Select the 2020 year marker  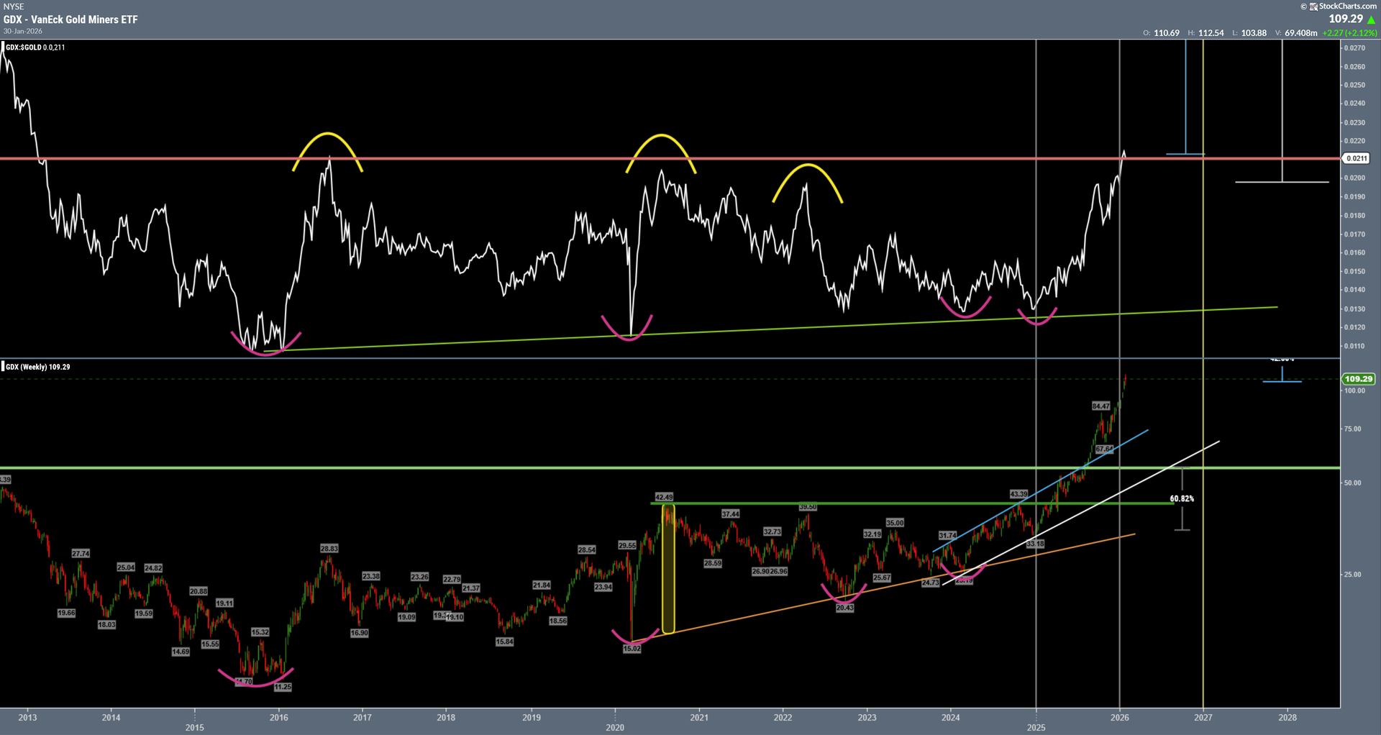[x=615, y=727]
